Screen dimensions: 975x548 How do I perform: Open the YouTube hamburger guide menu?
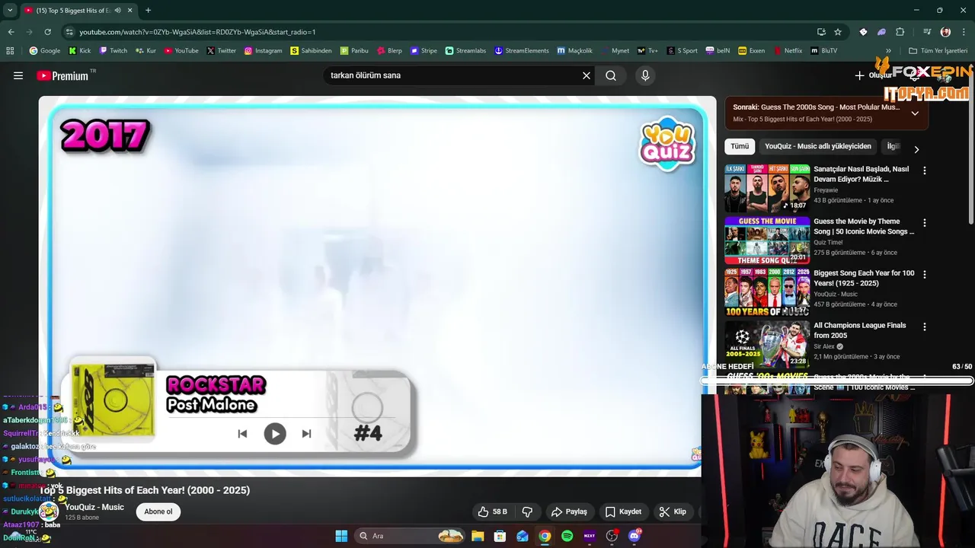(18, 75)
